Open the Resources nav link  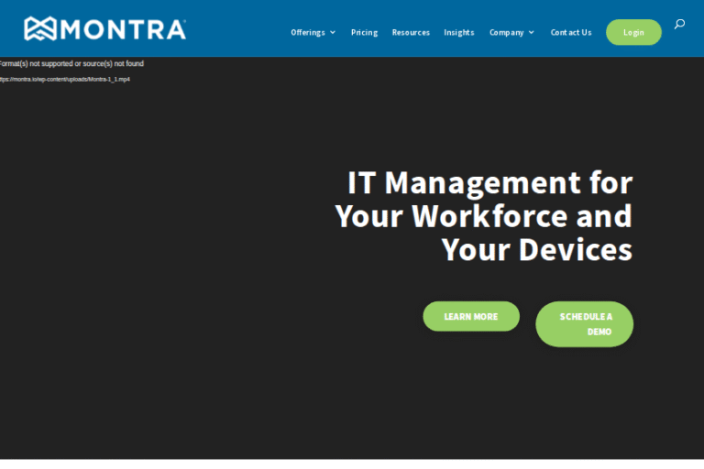(x=411, y=33)
